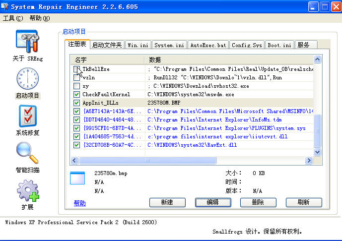Open the 关于 SREng about icon
Viewport: 342px width, 241px height.
click(x=27, y=41)
